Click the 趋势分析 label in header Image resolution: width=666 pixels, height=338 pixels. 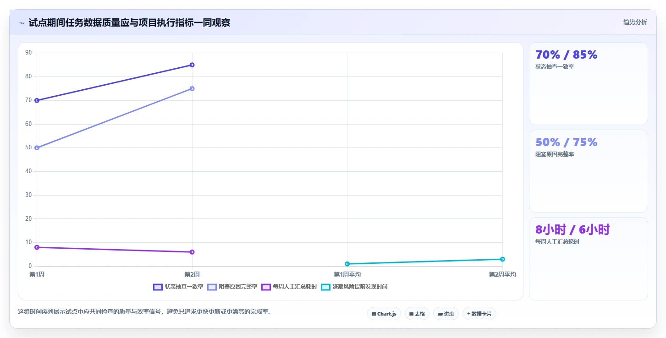pyautogui.click(x=635, y=22)
